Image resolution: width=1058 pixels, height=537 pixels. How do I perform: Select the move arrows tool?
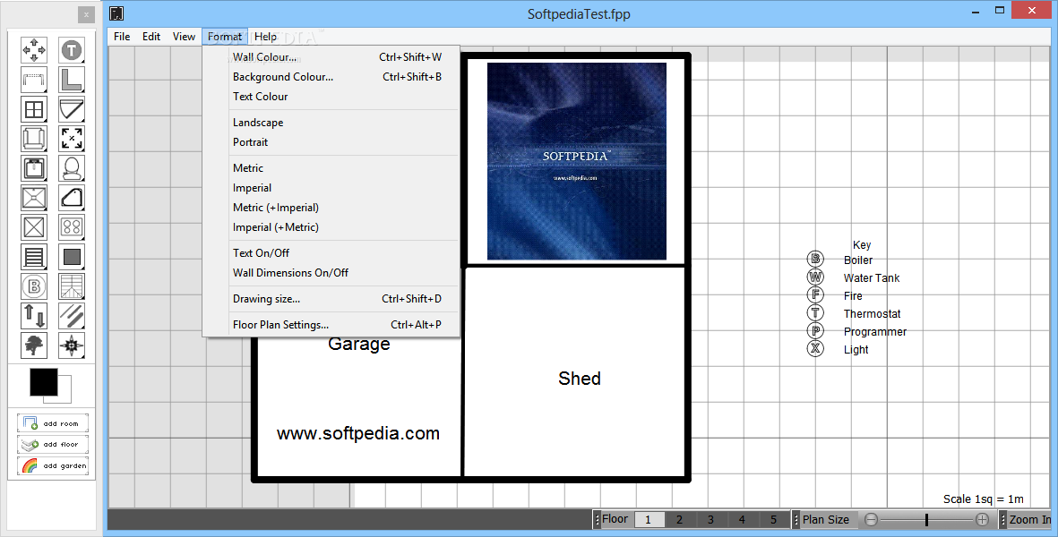point(34,50)
